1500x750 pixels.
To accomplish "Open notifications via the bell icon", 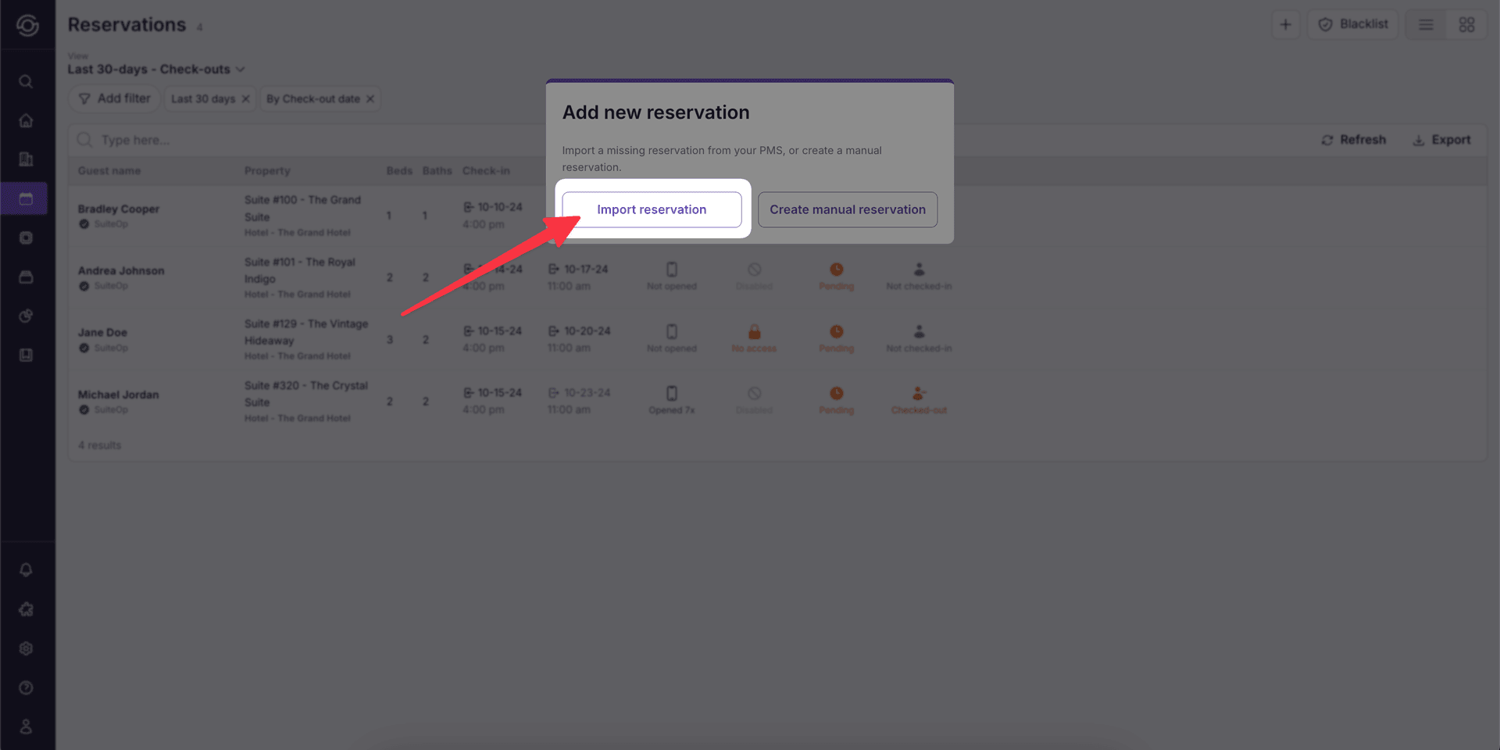I will click(x=27, y=570).
